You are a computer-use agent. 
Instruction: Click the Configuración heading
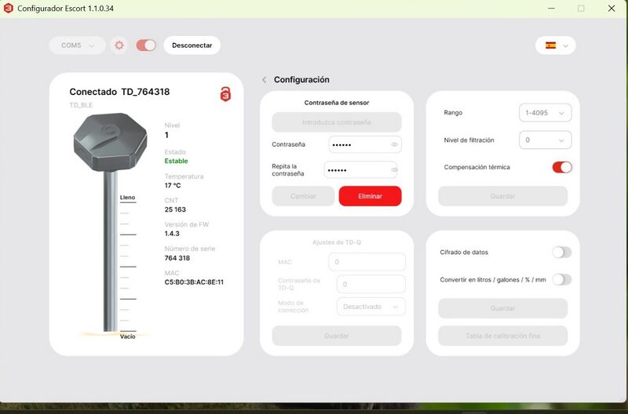point(301,80)
